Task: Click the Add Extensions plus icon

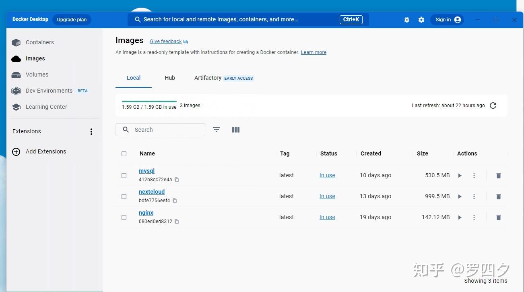Action: point(16,152)
